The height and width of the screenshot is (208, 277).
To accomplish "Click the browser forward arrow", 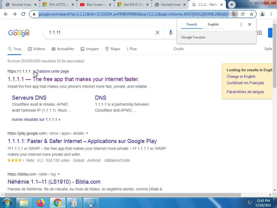I will [15, 14].
